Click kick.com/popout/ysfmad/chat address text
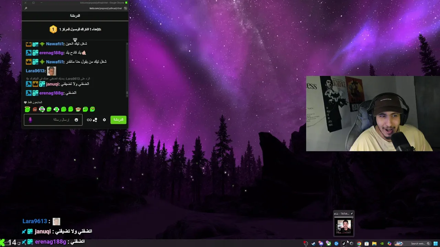The image size is (440, 247). [x=106, y=8]
